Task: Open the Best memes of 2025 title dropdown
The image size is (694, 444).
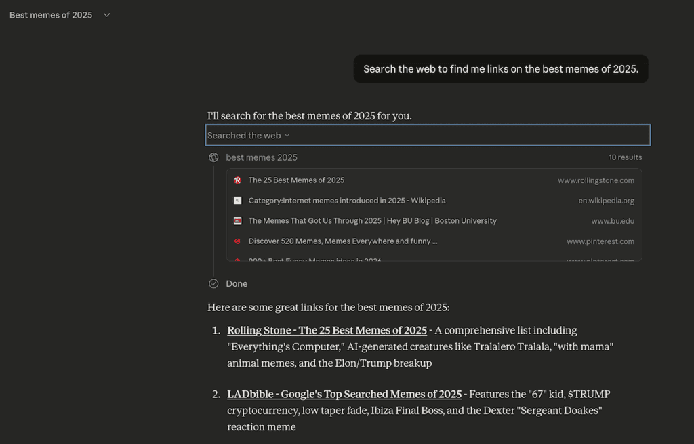Action: click(x=60, y=15)
